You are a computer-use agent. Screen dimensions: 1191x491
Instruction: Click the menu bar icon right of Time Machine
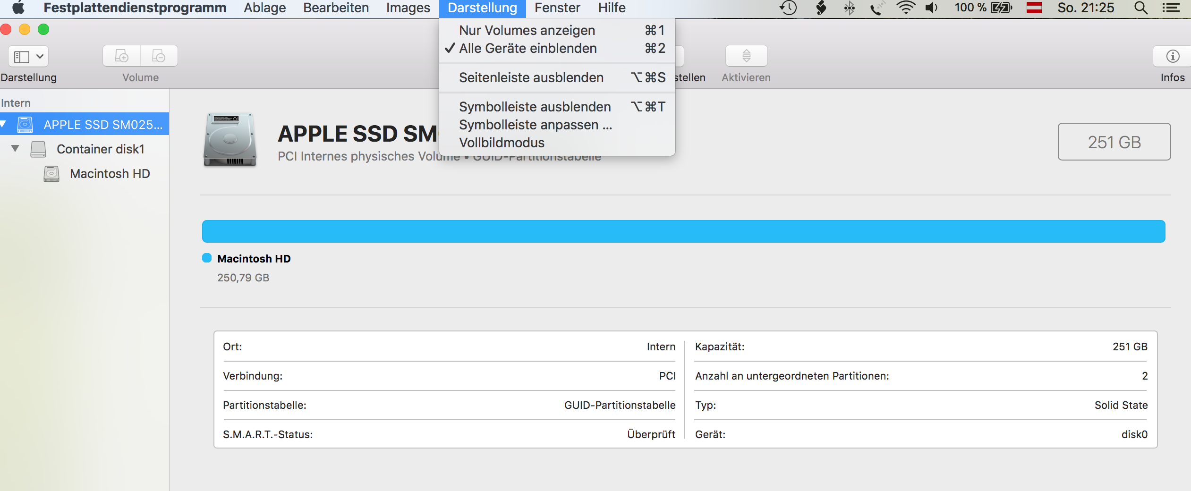click(821, 8)
